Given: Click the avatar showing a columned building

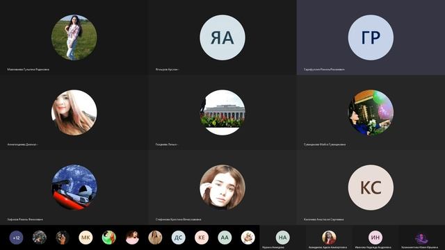Looking at the screenshot, I should pyautogui.click(x=222, y=112).
